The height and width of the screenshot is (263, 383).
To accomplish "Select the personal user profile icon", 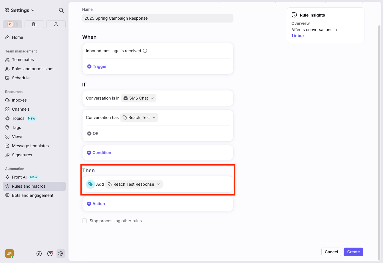I will 56,24.
